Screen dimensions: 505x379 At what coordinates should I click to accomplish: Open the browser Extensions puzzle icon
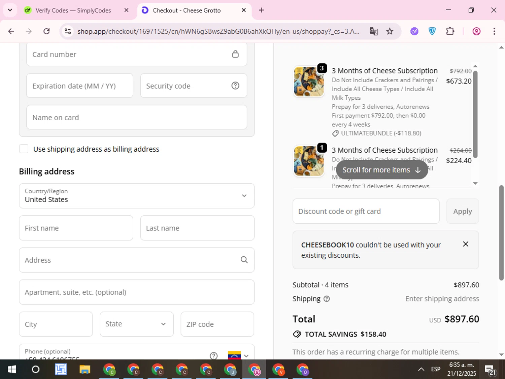tap(450, 31)
